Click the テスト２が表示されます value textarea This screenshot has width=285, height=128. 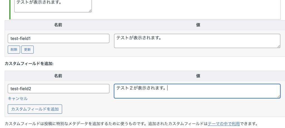tap(197, 91)
